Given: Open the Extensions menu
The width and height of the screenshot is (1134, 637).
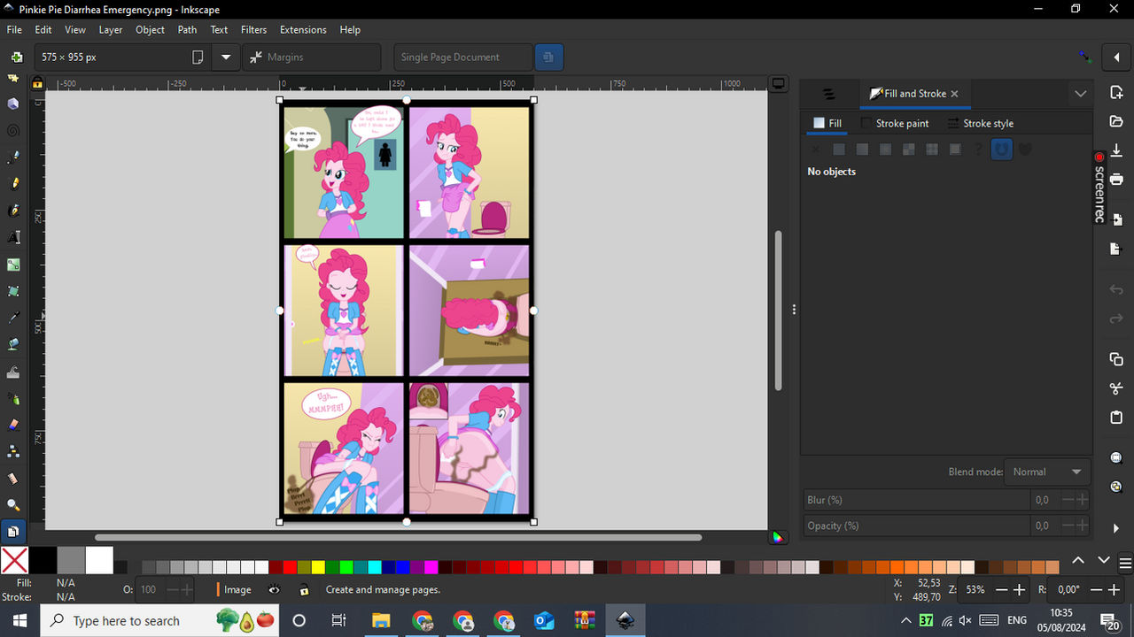Looking at the screenshot, I should point(303,30).
